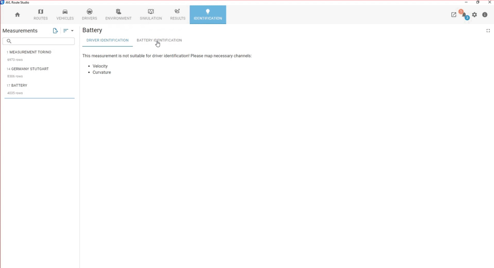Restore the AVL Route Studio window
494x268 pixels.
(x=478, y=2)
